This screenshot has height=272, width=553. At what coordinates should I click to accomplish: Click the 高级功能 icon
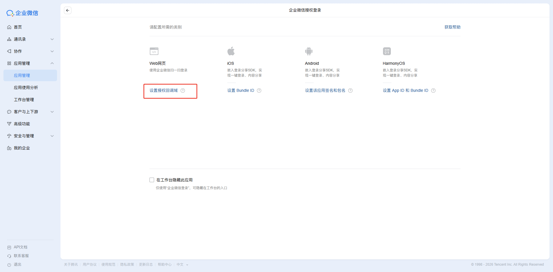point(9,124)
